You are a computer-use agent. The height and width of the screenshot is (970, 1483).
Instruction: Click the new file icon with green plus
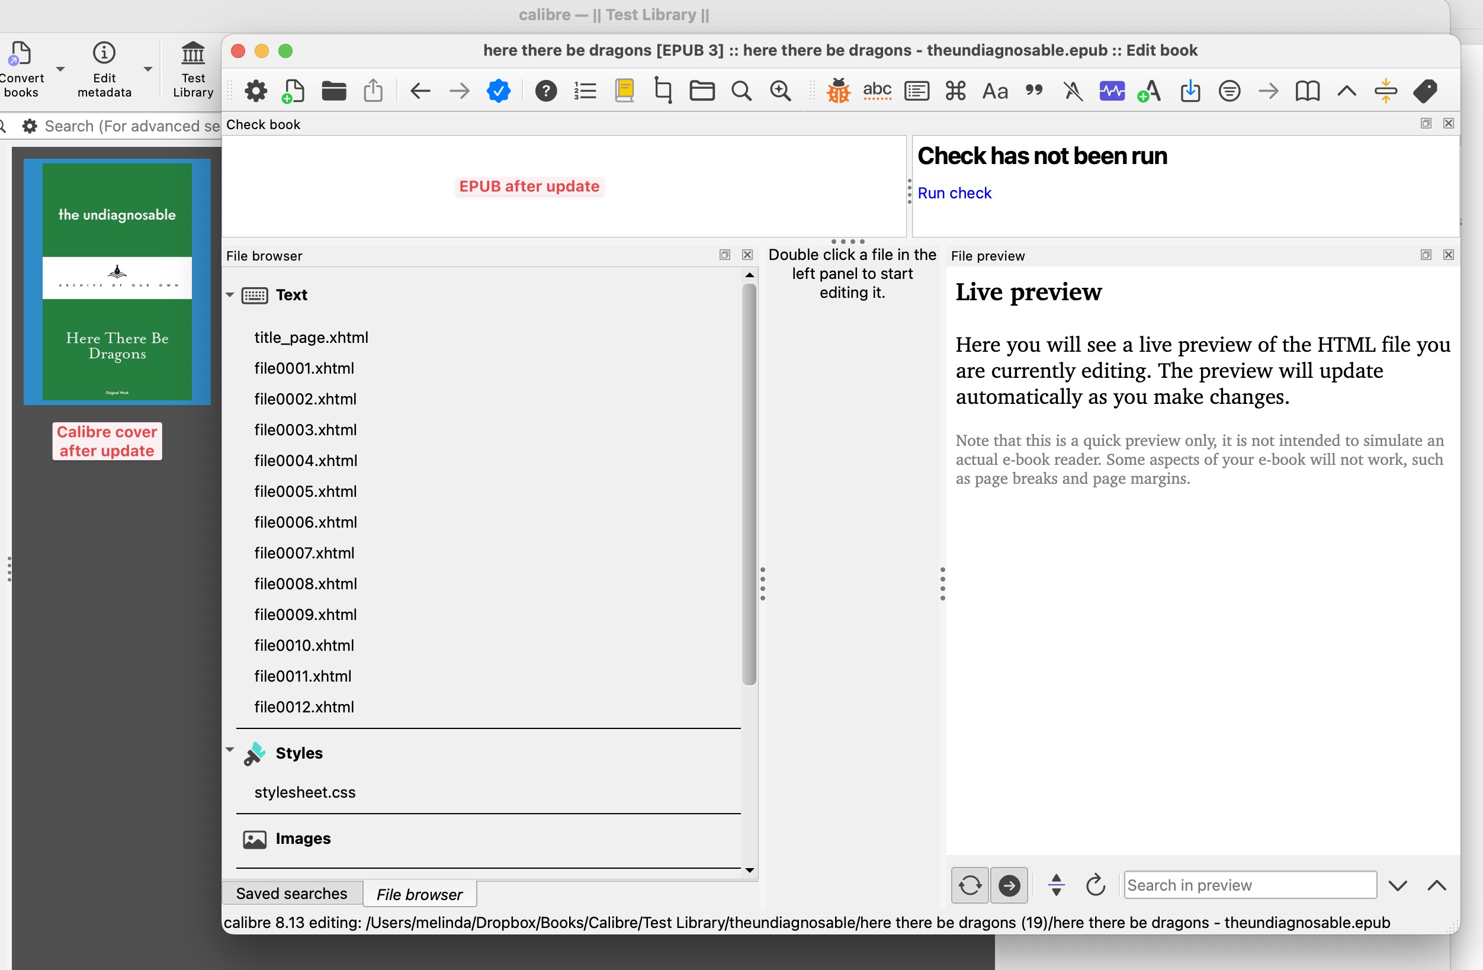pos(293,92)
